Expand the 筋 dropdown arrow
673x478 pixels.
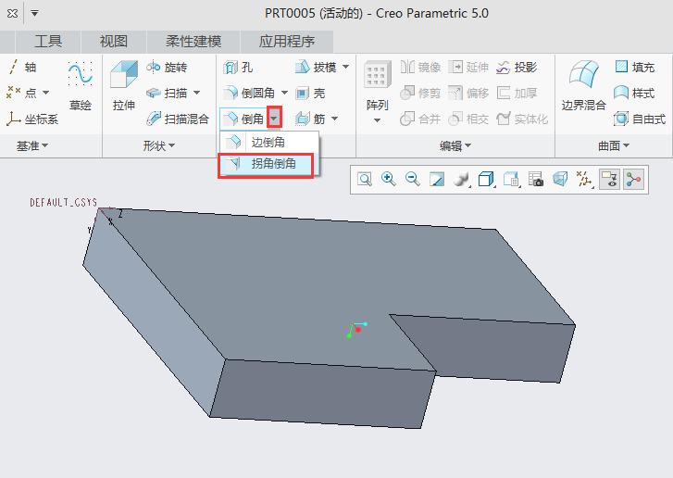(x=334, y=119)
